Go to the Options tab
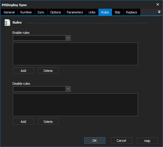The height and width of the screenshot is (147, 163). pyautogui.click(x=56, y=12)
